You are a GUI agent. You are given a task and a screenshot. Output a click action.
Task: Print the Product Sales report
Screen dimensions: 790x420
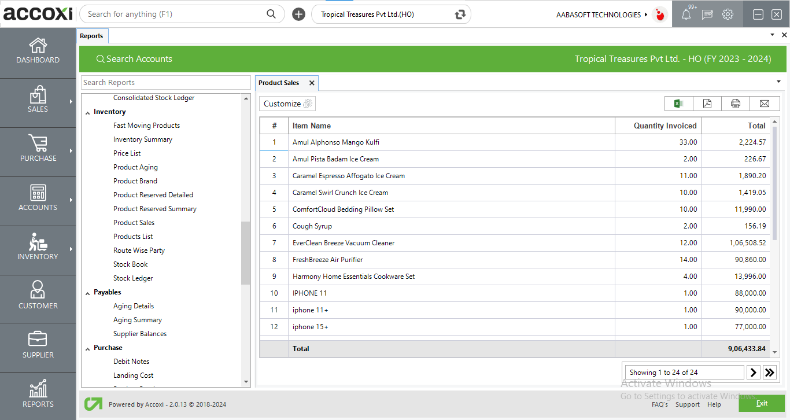pos(736,104)
